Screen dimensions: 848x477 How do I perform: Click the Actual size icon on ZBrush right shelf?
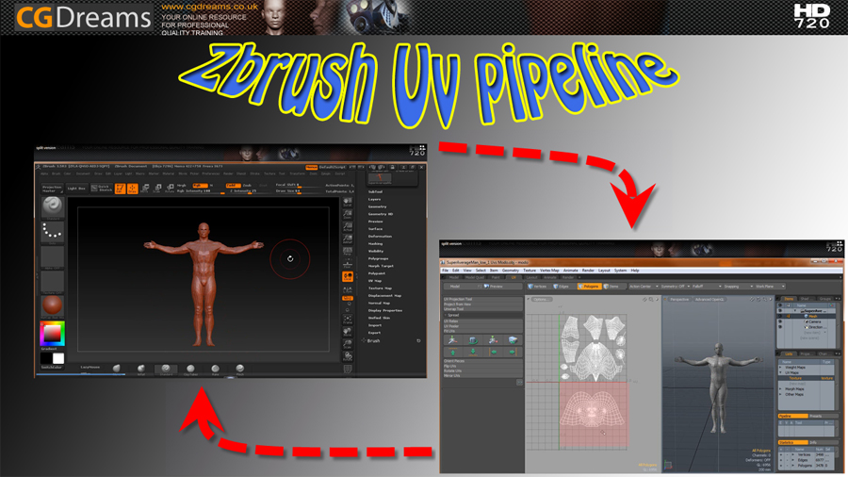[x=347, y=226]
